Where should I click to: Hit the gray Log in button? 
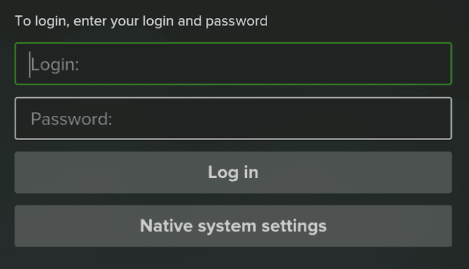(233, 172)
